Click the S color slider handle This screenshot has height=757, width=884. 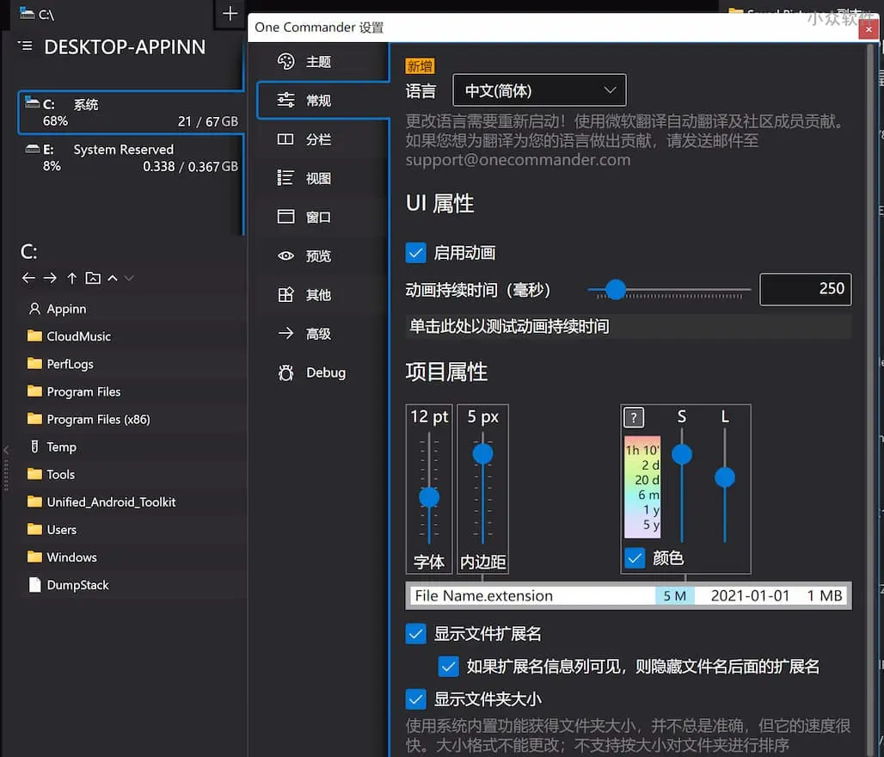pyautogui.click(x=682, y=454)
